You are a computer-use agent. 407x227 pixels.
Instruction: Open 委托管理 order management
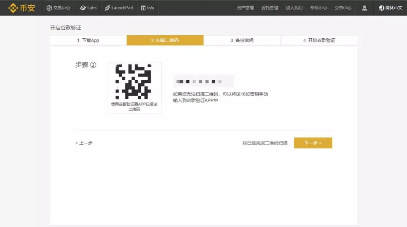pyautogui.click(x=270, y=8)
